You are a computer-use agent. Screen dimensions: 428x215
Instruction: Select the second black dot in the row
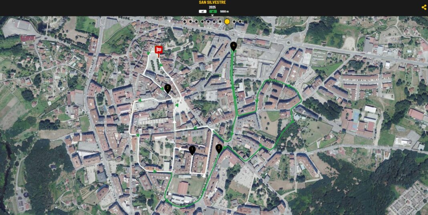pos(191,22)
